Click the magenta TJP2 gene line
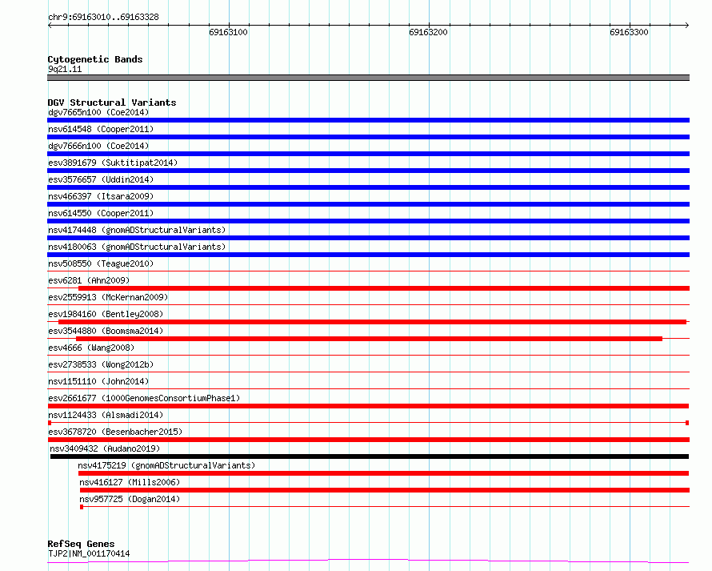 [x=368, y=561]
